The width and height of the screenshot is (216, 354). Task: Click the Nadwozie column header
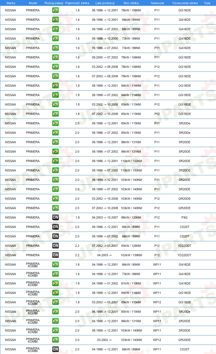tap(157, 3)
